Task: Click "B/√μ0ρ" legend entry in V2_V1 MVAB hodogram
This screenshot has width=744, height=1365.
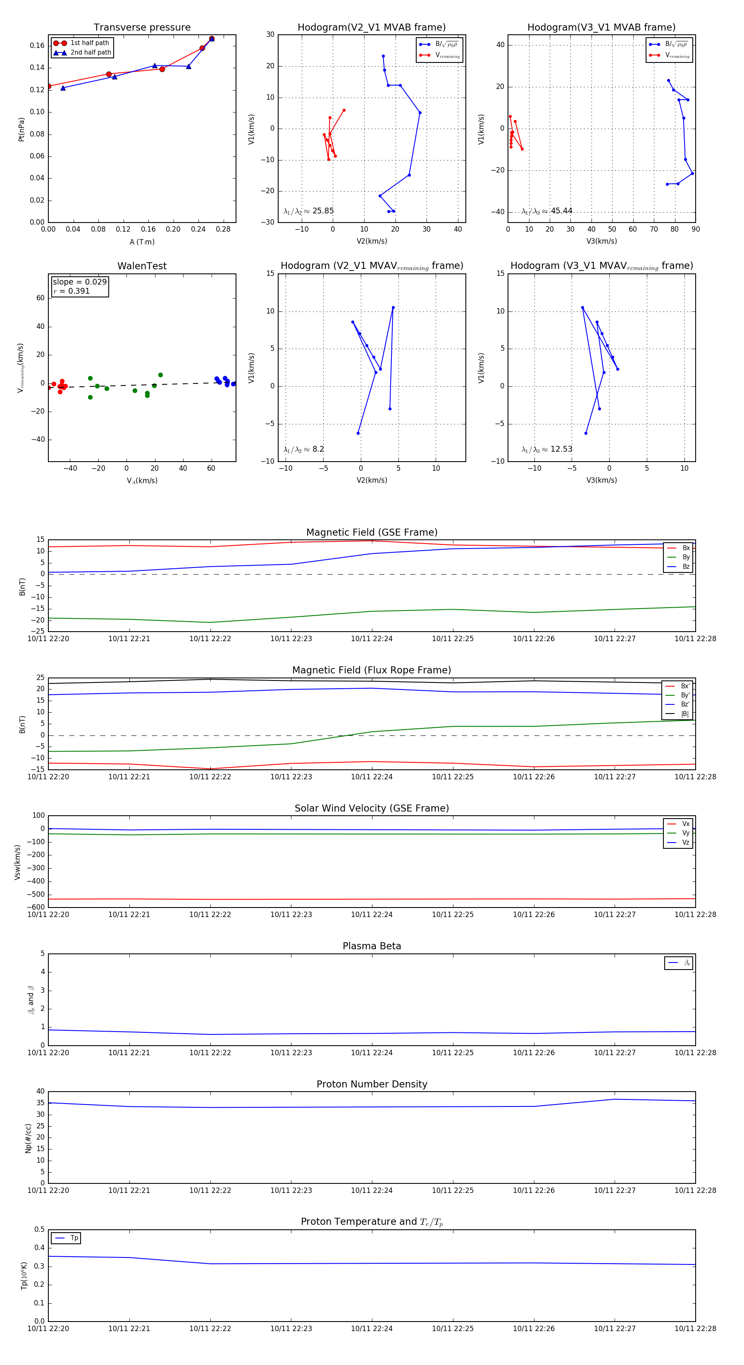Action: pyautogui.click(x=439, y=45)
